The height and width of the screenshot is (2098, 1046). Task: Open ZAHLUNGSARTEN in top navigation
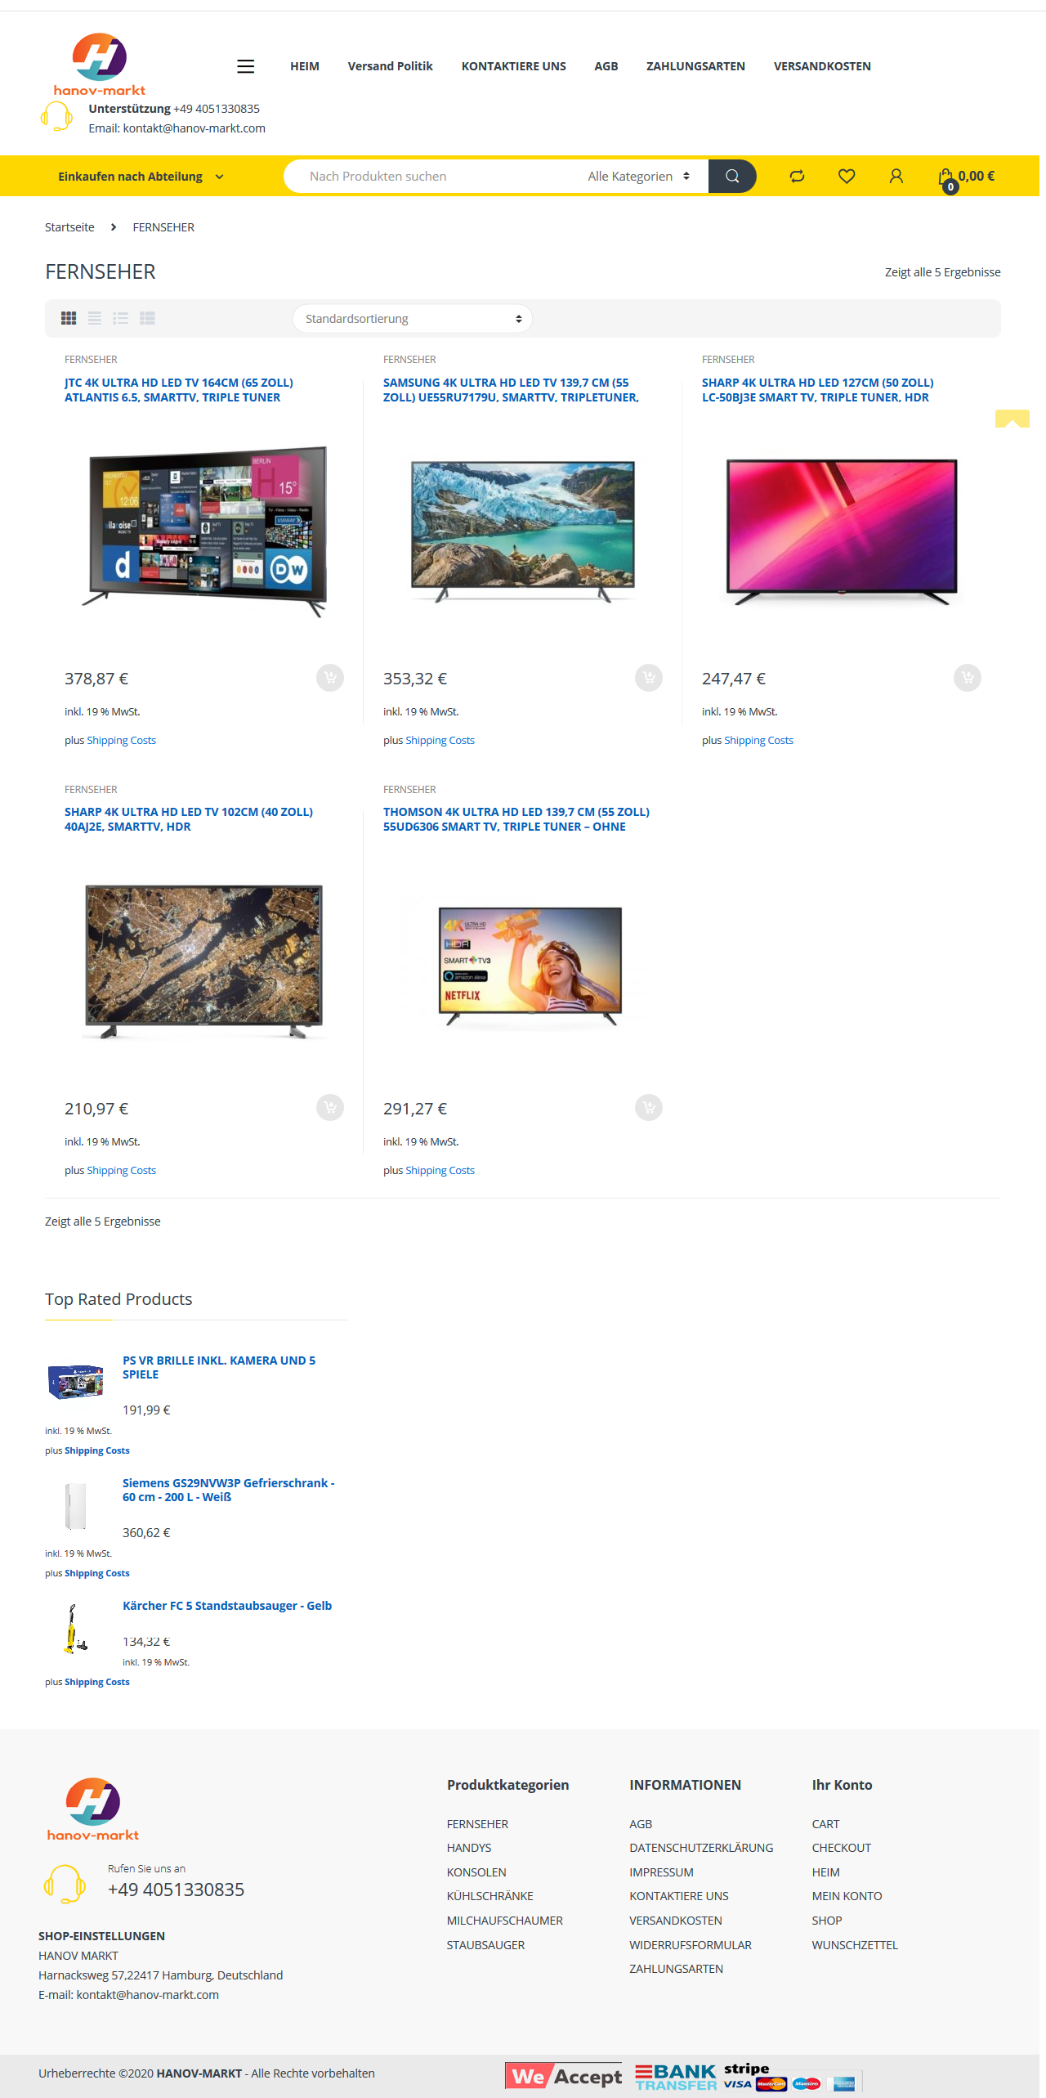[x=695, y=66]
